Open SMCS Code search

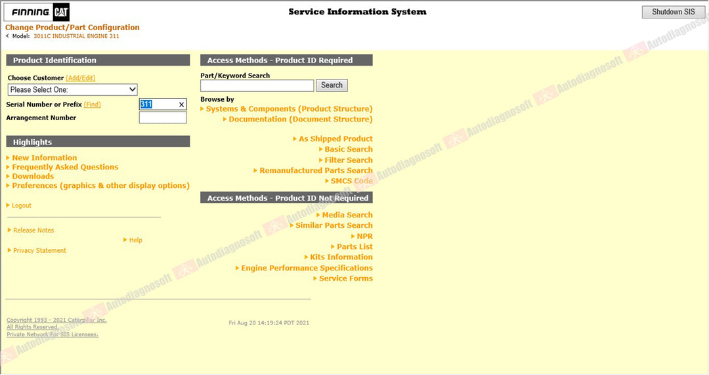pyautogui.click(x=352, y=181)
